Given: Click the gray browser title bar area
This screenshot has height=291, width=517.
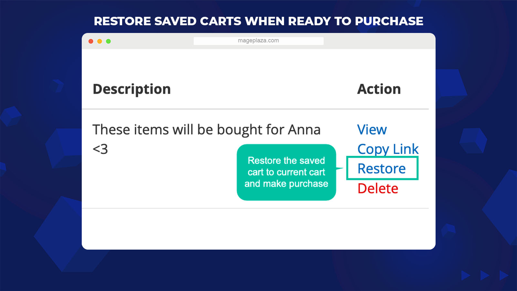Looking at the screenshot, I should [258, 41].
